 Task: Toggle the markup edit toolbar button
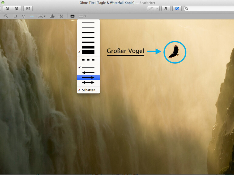click(x=177, y=8)
